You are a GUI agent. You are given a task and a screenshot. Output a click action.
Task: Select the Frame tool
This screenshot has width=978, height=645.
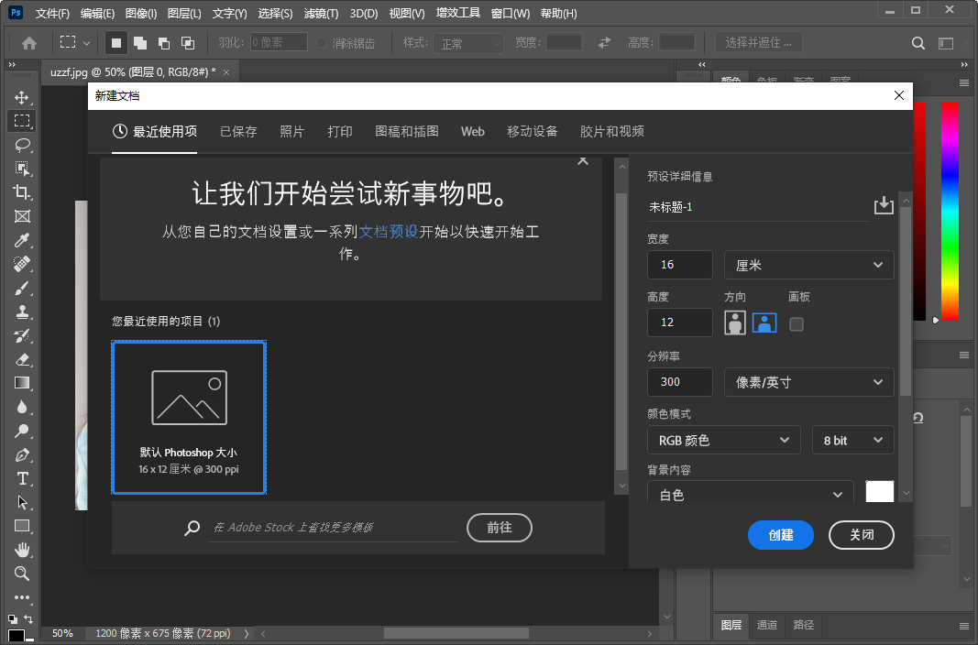click(x=22, y=216)
